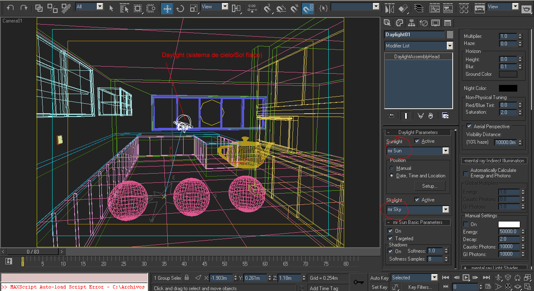The image size is (534, 291).
Task: Expand the Modifier List dropdown
Action: [x=449, y=46]
